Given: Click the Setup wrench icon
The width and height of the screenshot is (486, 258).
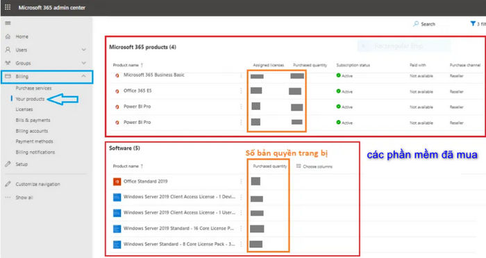Looking at the screenshot, I should [8, 164].
